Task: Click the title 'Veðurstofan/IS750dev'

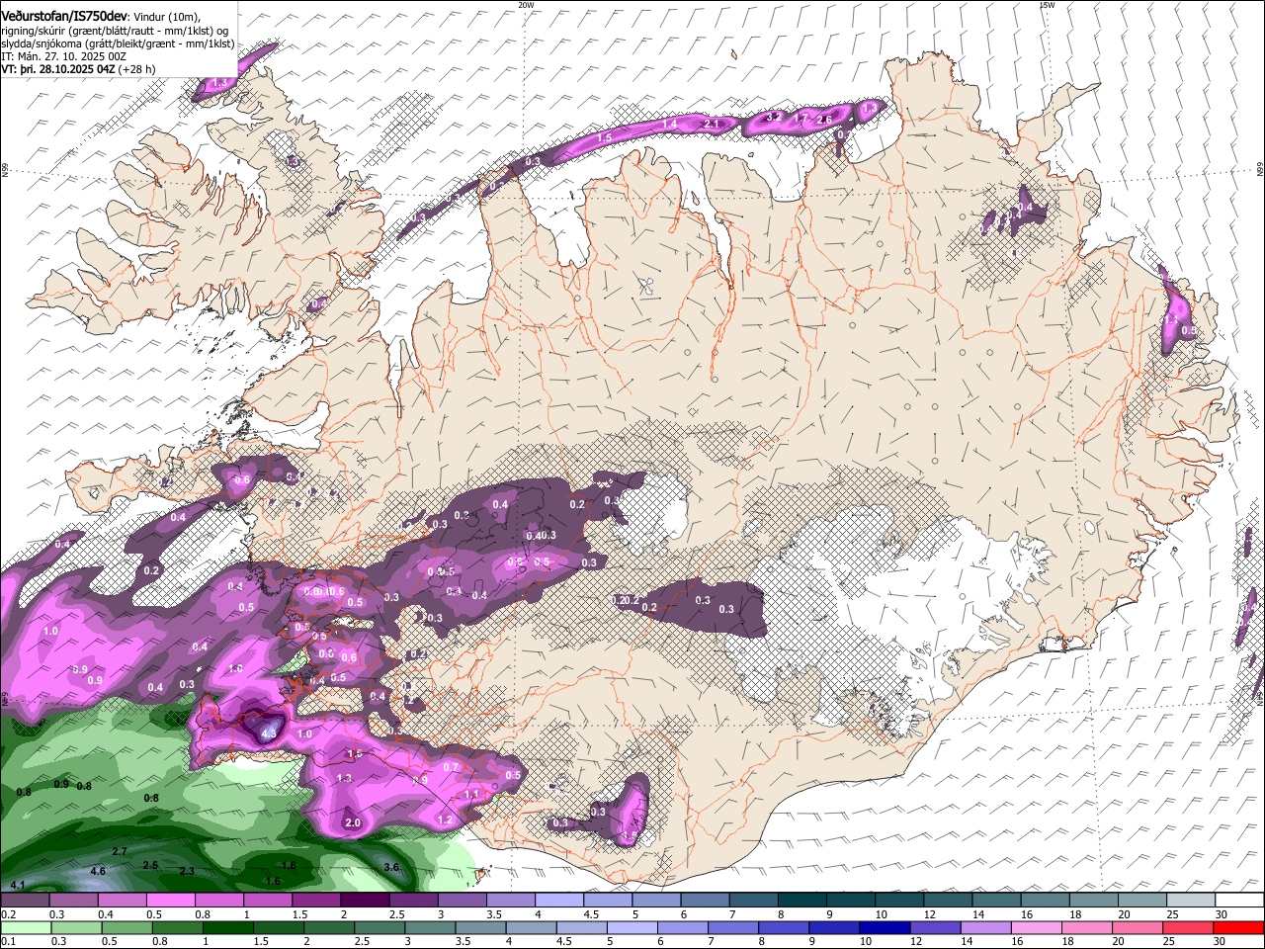Action: coord(64,17)
